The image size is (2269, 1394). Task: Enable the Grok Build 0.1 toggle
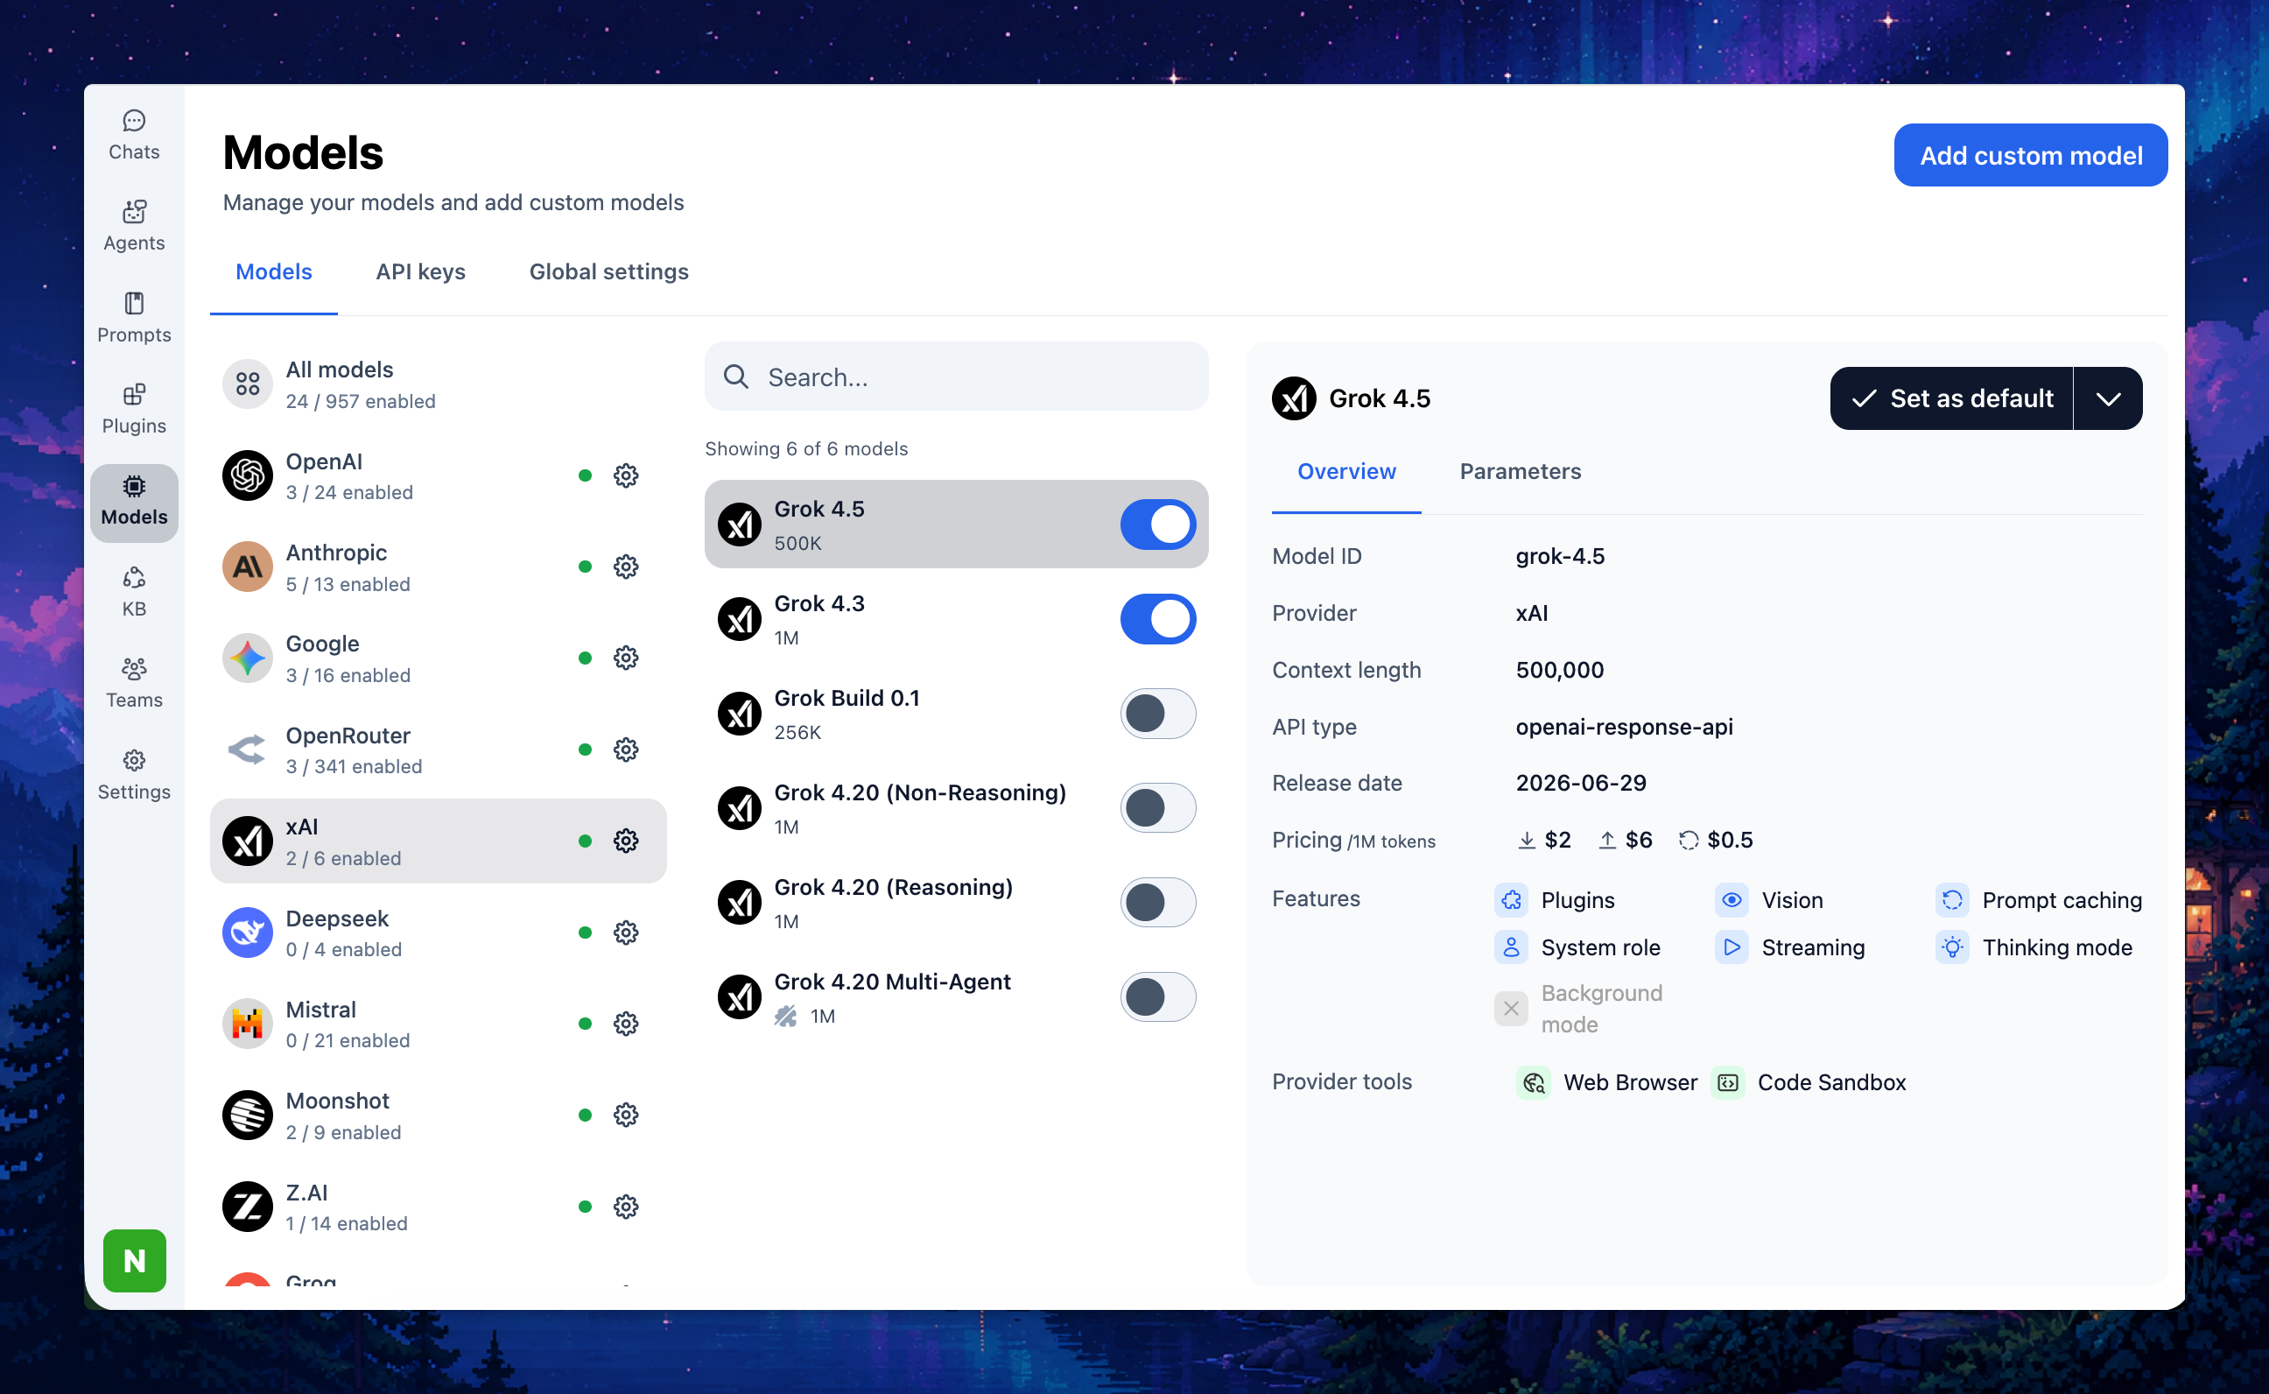[1157, 714]
